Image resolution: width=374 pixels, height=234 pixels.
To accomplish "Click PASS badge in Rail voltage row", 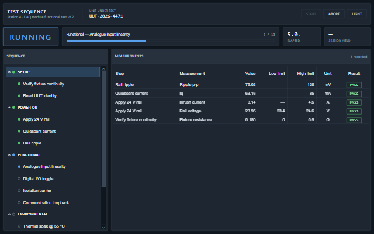I will pyautogui.click(x=354, y=111).
